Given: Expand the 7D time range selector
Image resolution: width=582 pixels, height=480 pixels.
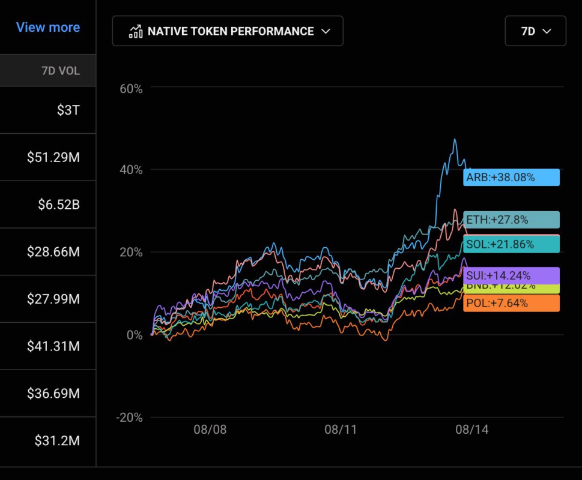Looking at the screenshot, I should (535, 31).
